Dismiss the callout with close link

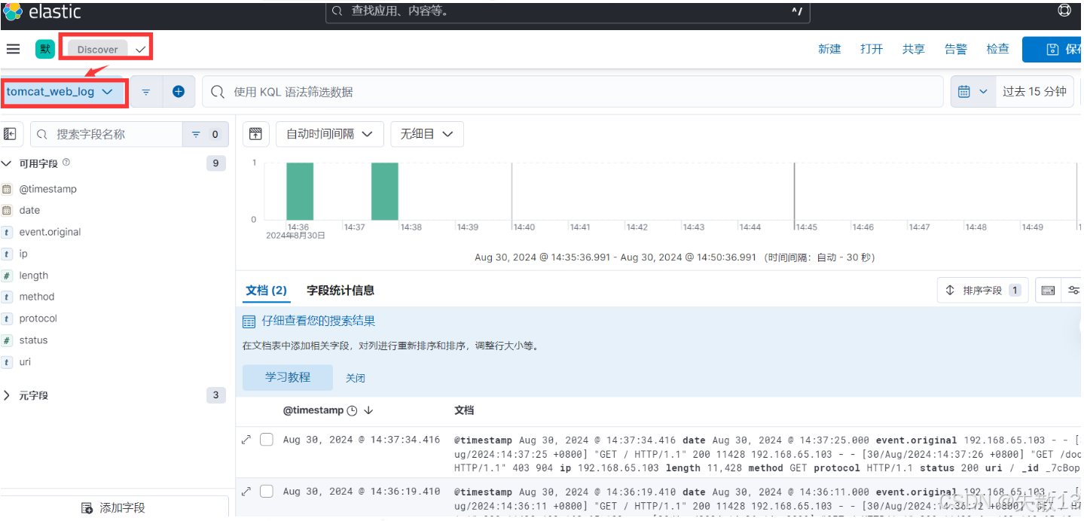(356, 378)
